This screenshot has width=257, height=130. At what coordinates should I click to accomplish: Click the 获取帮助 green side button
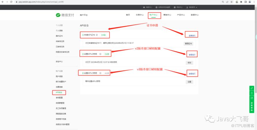pyautogui.click(x=252, y=106)
